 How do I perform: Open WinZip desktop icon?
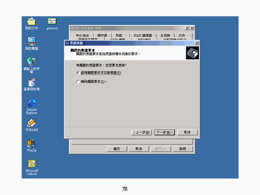[32, 143]
